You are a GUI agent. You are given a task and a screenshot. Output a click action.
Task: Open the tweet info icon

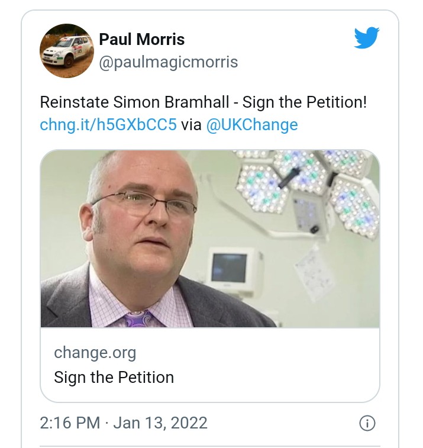pos(367,423)
